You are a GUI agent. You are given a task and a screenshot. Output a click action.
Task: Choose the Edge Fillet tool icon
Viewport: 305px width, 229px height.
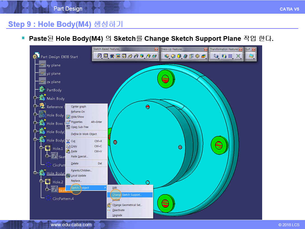click(167, 56)
